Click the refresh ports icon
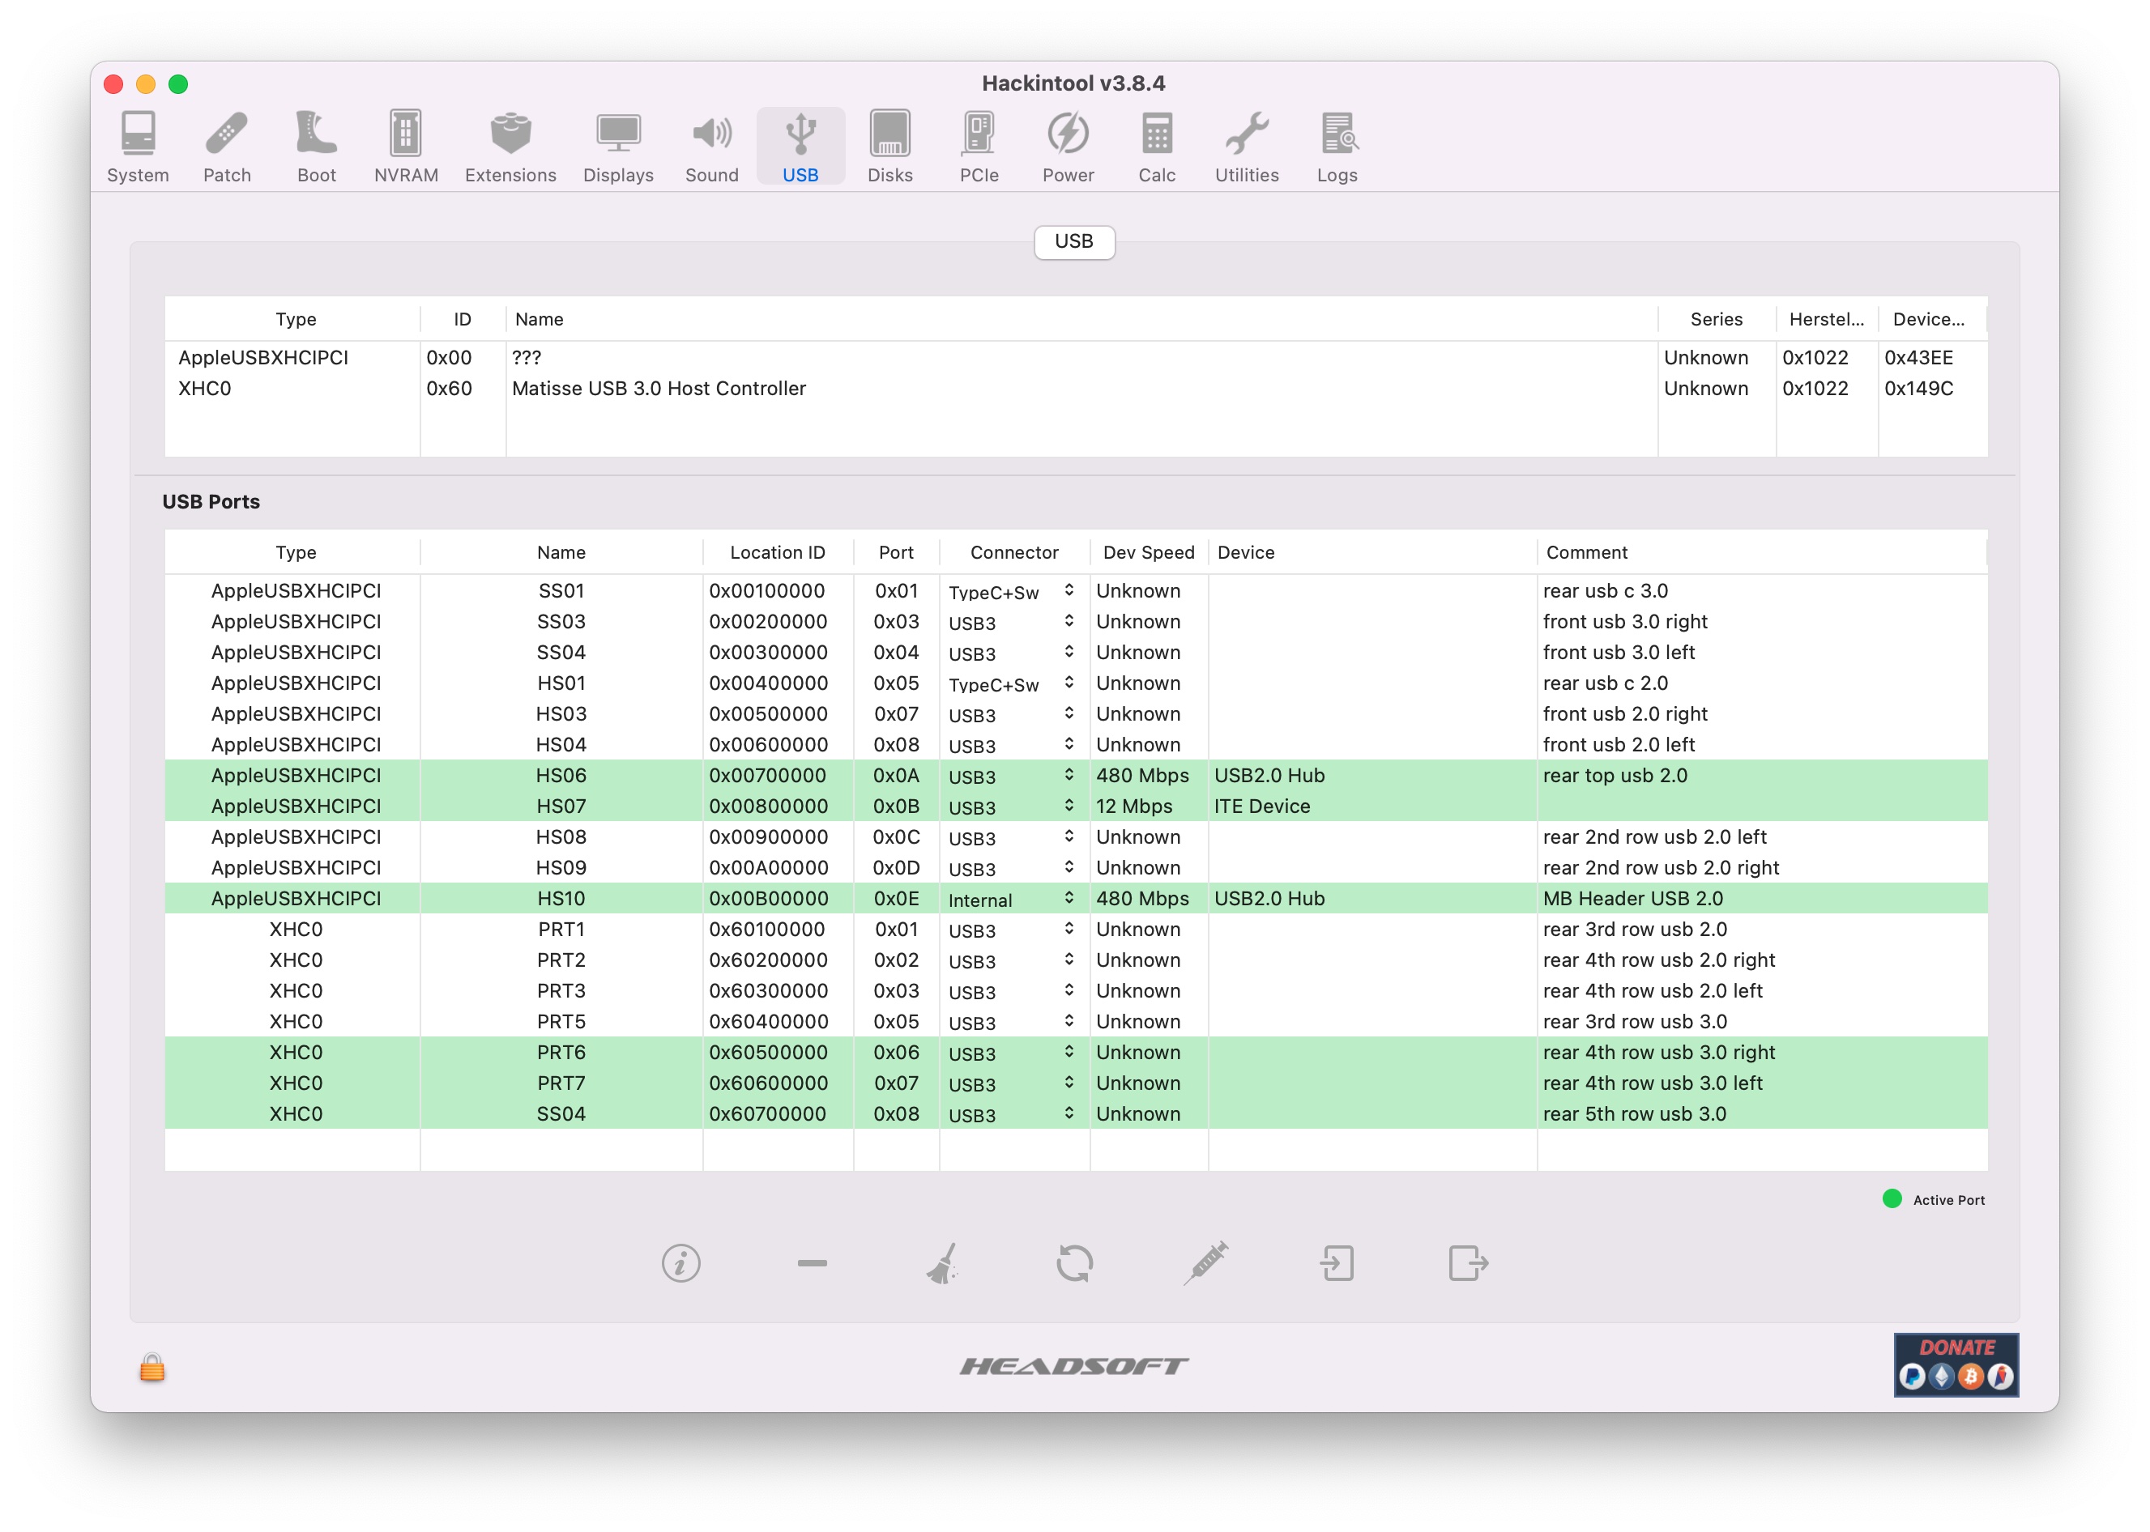 pyautogui.click(x=1074, y=1263)
